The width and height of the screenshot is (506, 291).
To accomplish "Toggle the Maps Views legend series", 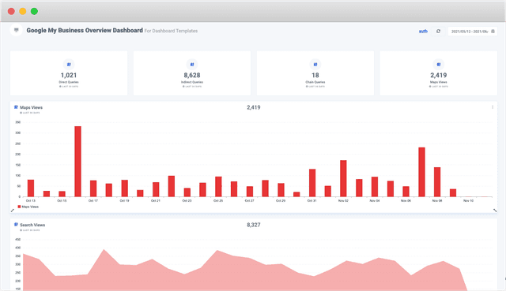I will point(28,207).
